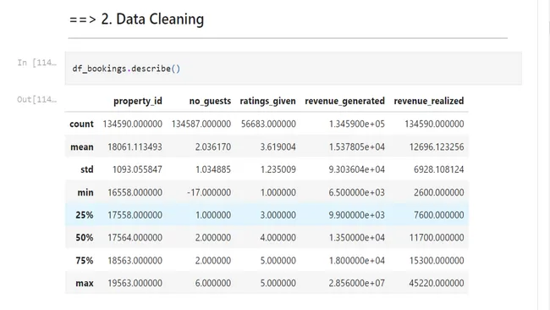This screenshot has height=310, width=550.
Task: Click the 75% row label
Action: tap(84, 261)
